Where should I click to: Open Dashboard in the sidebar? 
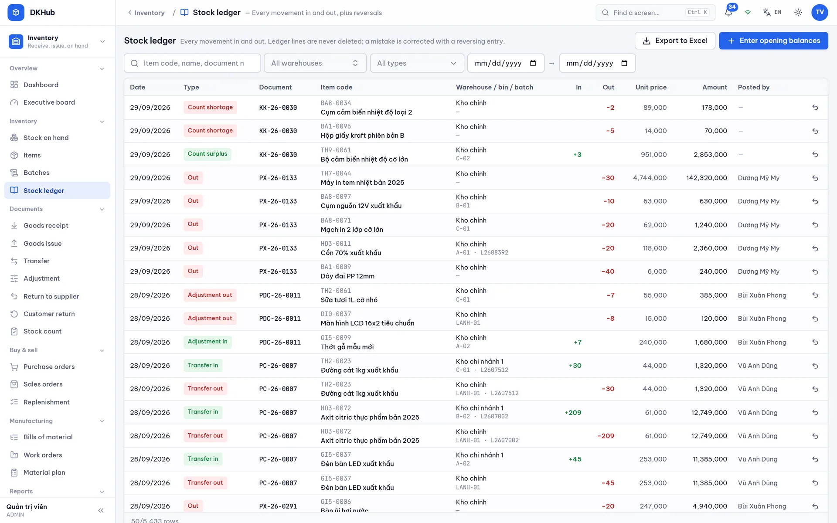pos(58,85)
